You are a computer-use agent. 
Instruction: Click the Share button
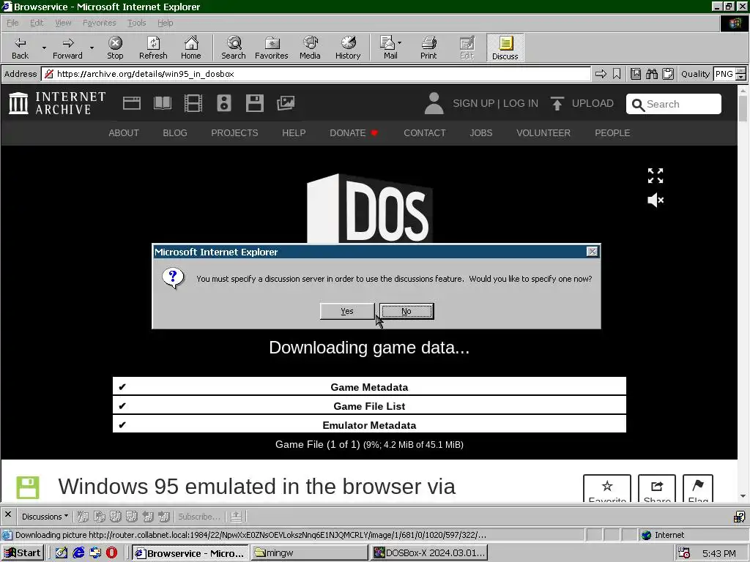[x=657, y=488]
